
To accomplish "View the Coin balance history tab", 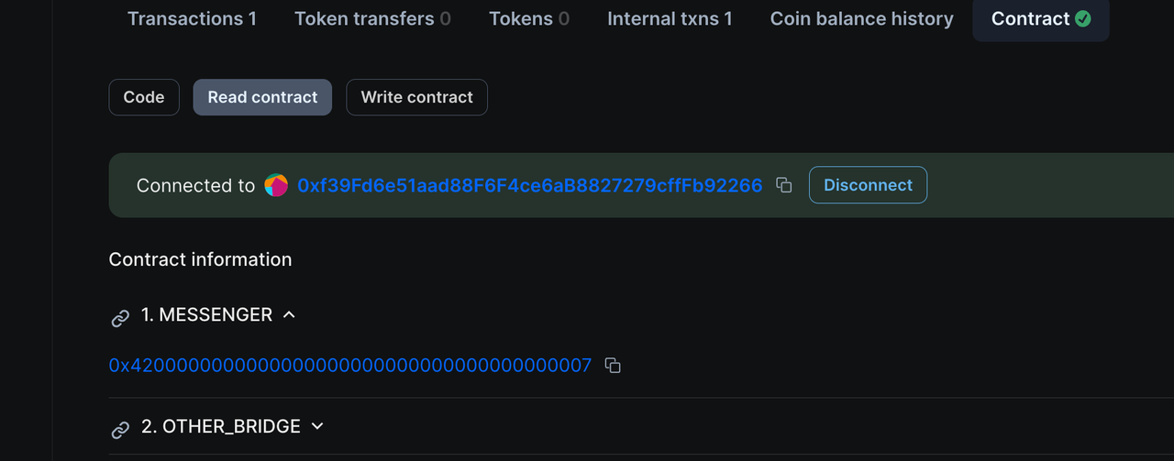I will [861, 18].
